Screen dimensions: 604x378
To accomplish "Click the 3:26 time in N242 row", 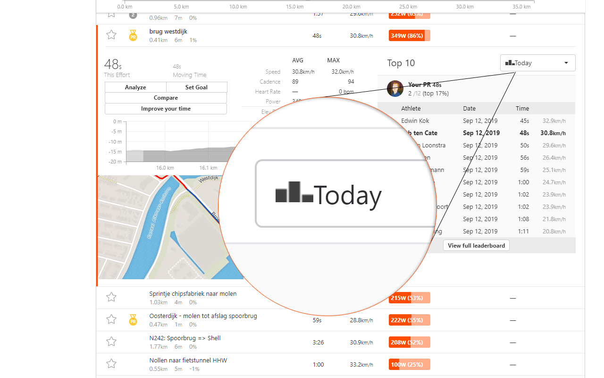I will [x=318, y=342].
